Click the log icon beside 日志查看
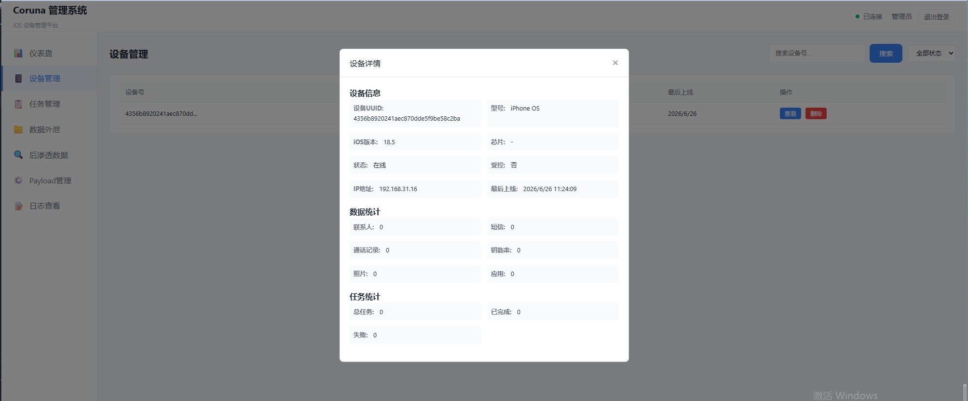968x401 pixels. [x=18, y=206]
